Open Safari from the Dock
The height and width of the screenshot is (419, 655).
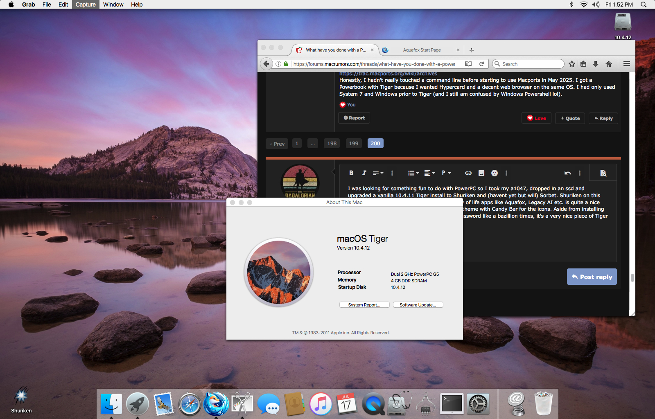coord(190,404)
